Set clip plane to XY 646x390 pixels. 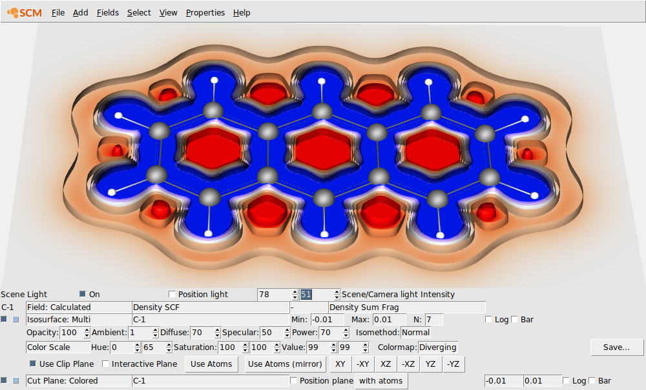tap(340, 364)
